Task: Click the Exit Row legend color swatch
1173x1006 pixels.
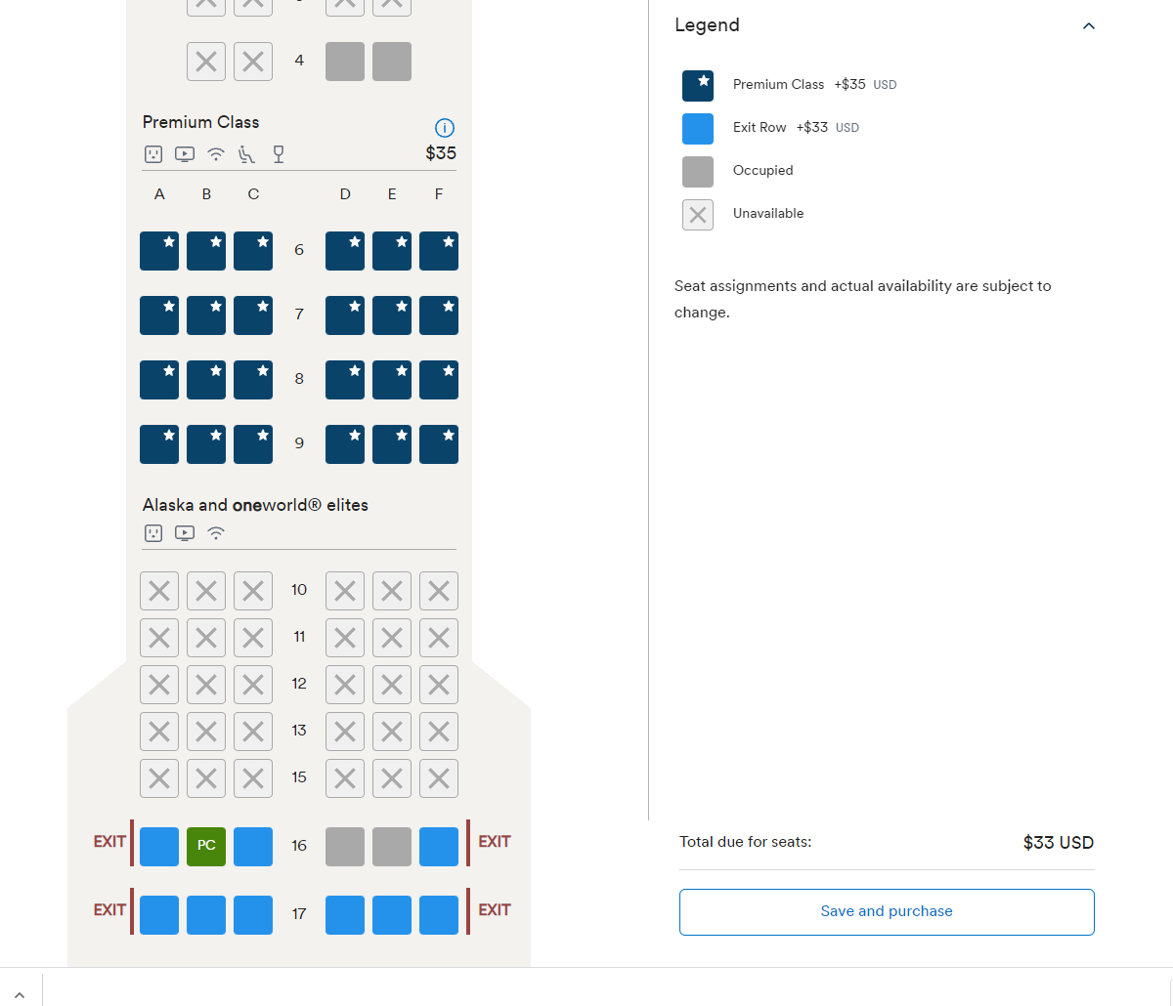Action: pos(698,129)
